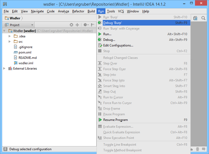Screen dimensions: 209x154
Task: Expand the External Libraries node arrow
Action: coord(4,69)
